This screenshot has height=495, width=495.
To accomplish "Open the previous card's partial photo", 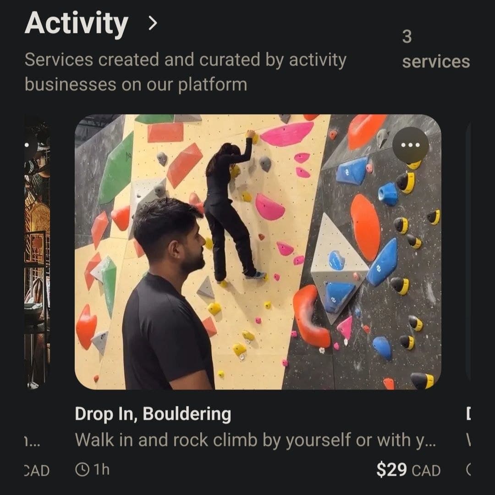I will pyautogui.click(x=37, y=251).
